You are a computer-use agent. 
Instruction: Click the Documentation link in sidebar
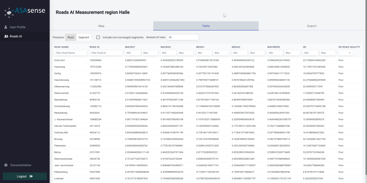pyautogui.click(x=21, y=165)
